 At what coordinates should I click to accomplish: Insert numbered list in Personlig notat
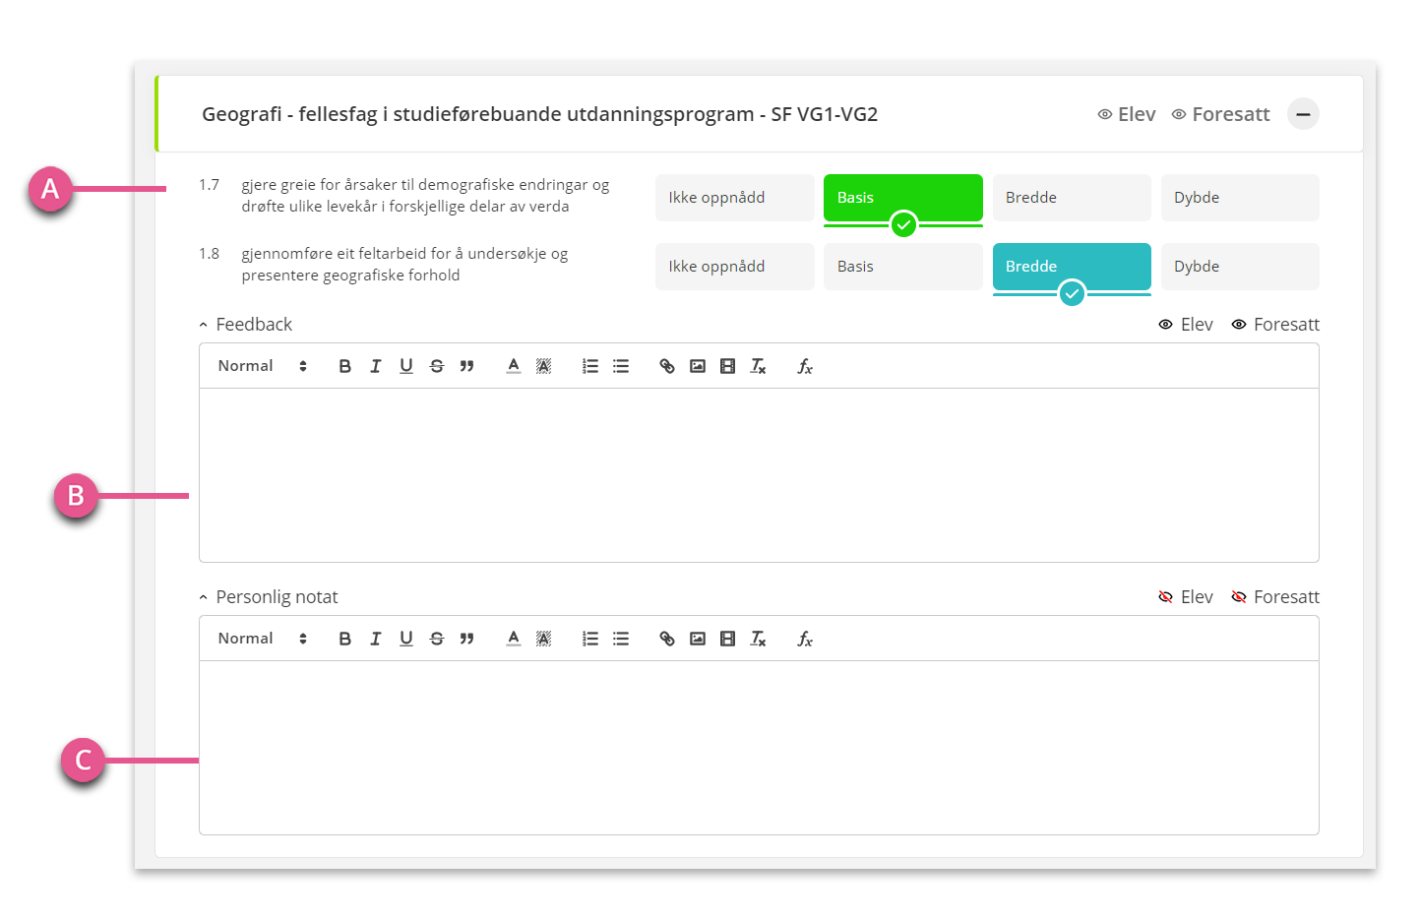point(590,639)
